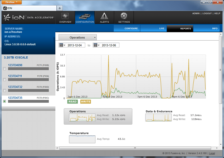Screen dimensions: 224x158
Task: Toggle checkbox for device 1237D4732
Action: (4, 90)
